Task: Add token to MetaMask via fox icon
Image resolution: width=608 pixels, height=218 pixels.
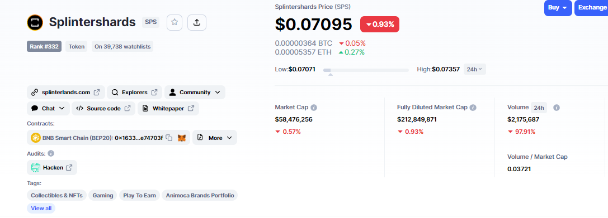Action: tap(181, 138)
